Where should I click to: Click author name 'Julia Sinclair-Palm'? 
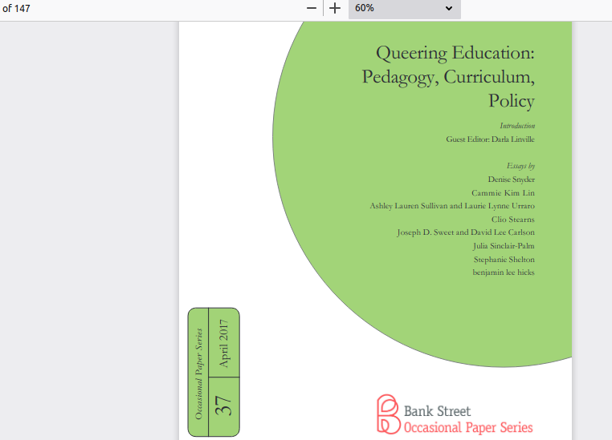504,246
